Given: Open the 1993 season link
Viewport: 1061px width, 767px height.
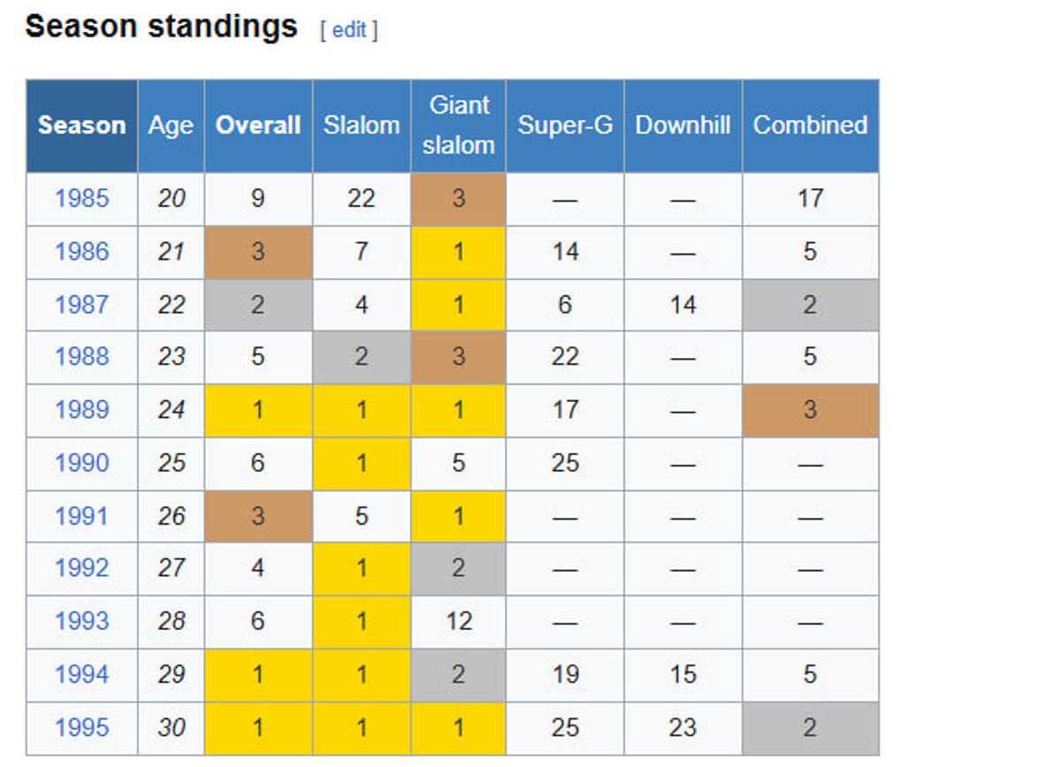Looking at the screenshot, I should [81, 621].
